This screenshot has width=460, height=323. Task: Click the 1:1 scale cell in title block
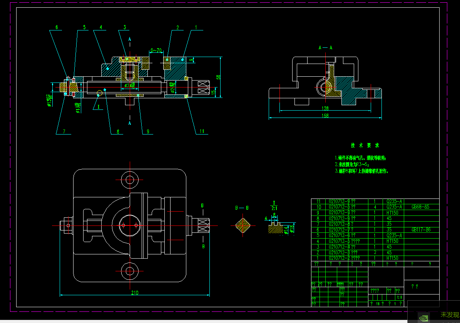tap(399, 298)
